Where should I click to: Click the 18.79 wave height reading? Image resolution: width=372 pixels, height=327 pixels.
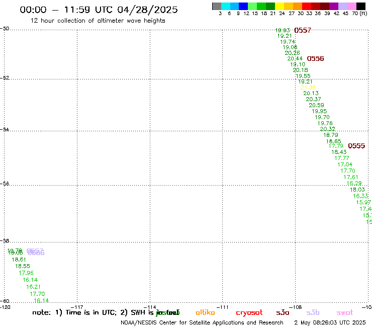[331, 135]
